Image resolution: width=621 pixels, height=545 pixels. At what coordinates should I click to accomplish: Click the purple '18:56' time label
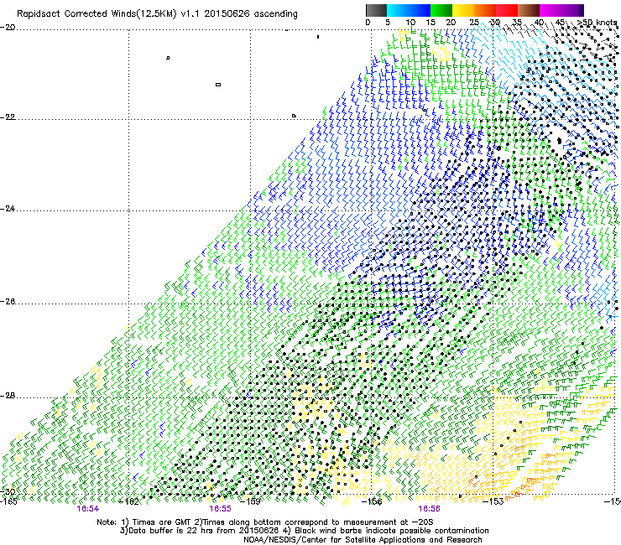click(x=429, y=509)
